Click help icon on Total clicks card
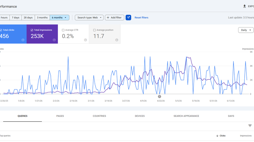254x142 pixels. tap(23, 40)
